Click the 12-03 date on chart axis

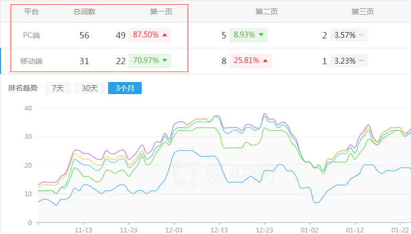[174, 230]
